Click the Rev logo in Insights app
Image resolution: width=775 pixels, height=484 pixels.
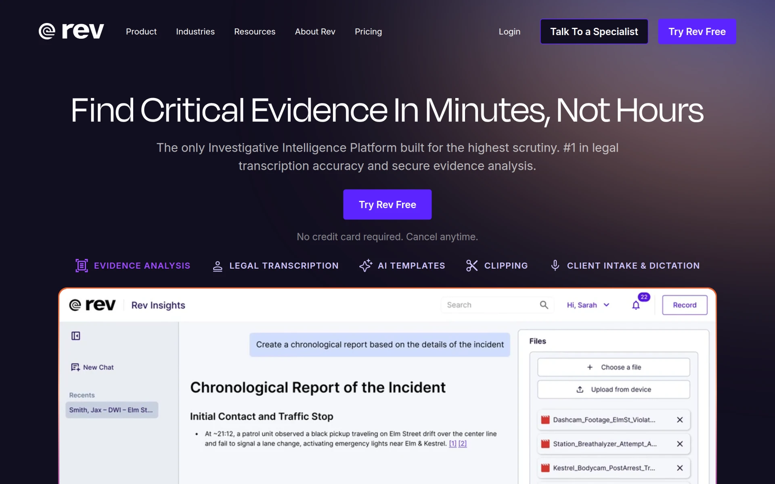pos(92,305)
